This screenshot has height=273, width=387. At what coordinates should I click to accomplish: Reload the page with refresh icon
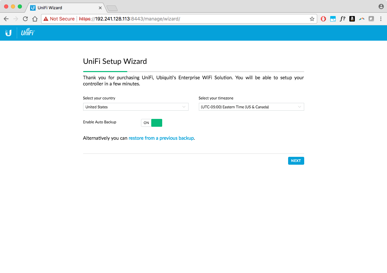coord(25,19)
